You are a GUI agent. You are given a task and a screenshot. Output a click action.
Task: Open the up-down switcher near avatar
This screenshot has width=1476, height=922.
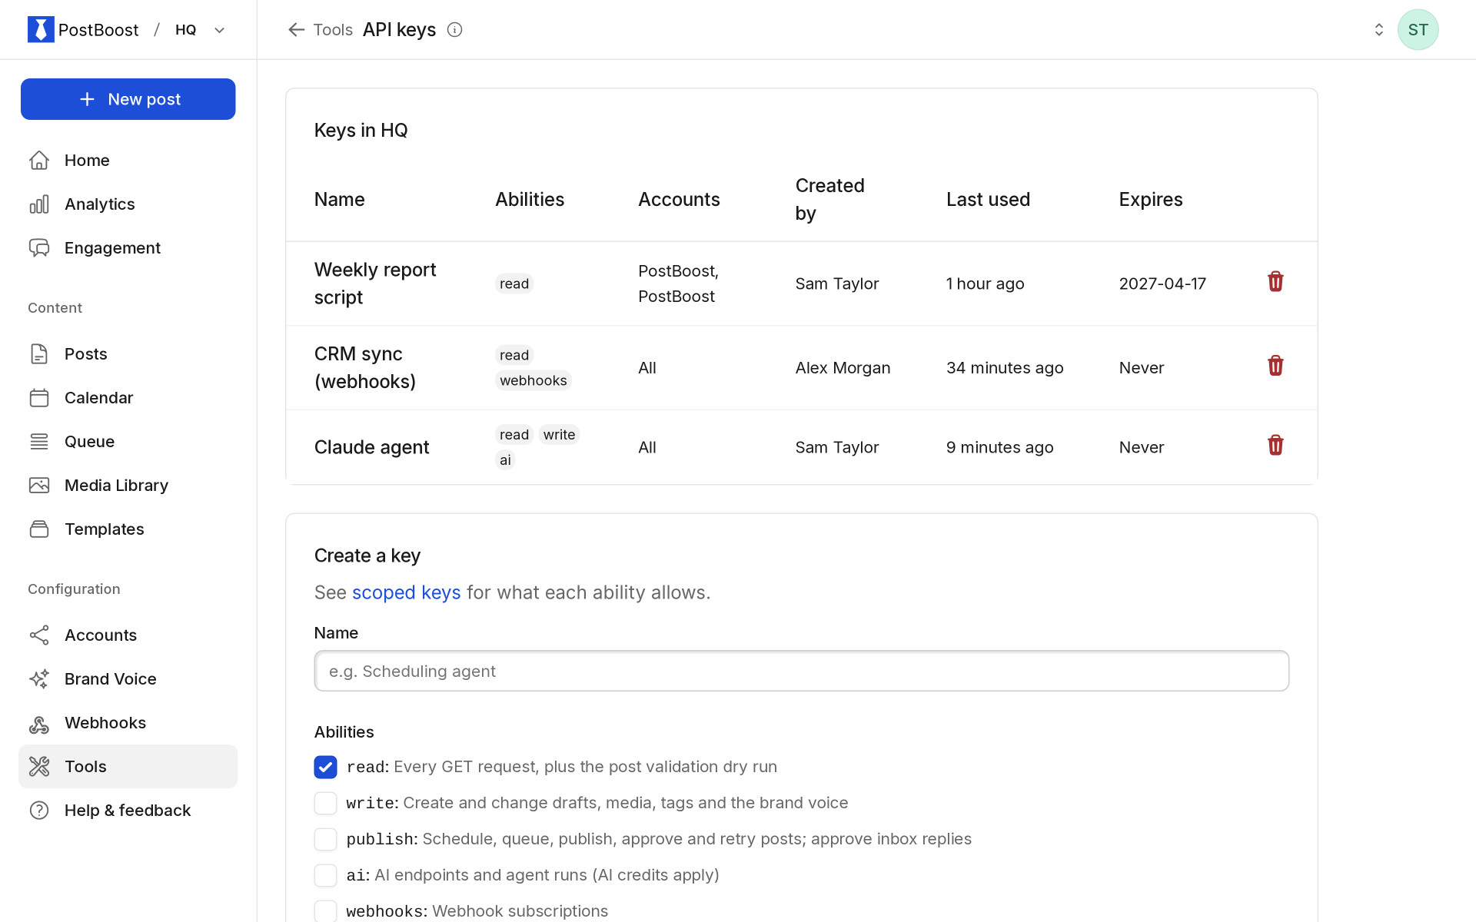click(x=1378, y=29)
